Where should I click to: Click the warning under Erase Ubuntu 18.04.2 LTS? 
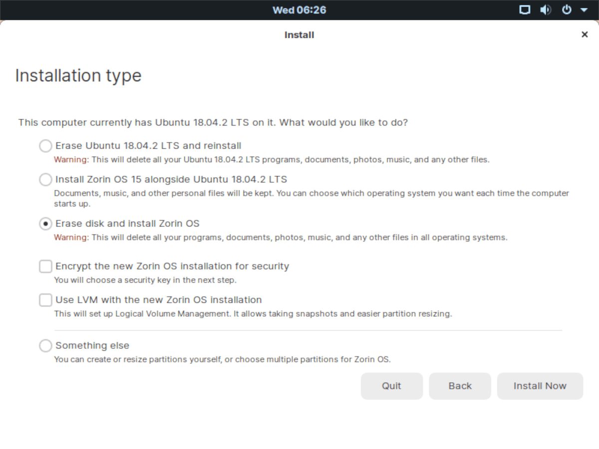tap(272, 160)
